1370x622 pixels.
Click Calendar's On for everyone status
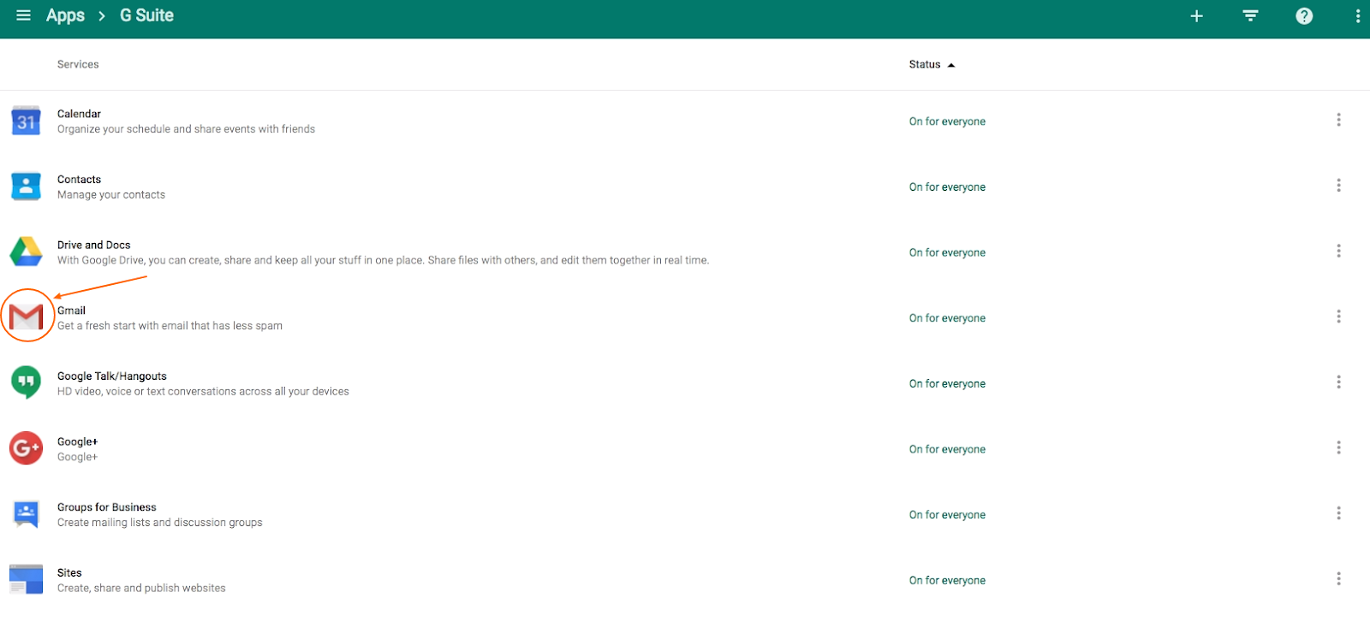[x=947, y=121]
